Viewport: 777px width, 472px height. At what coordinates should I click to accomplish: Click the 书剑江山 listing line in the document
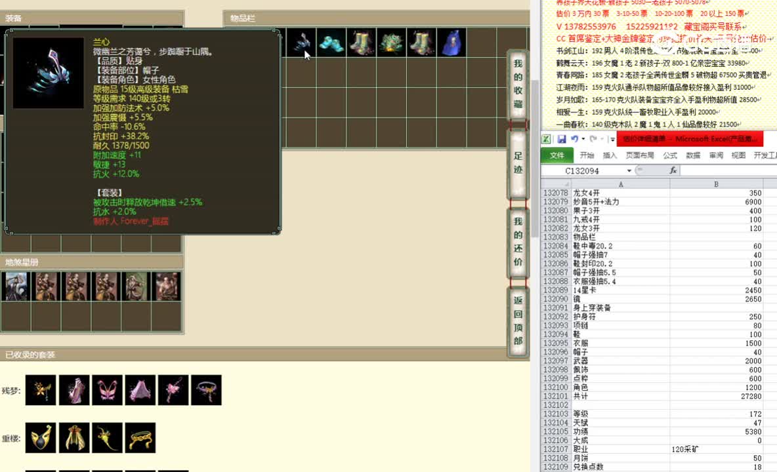(x=658, y=50)
